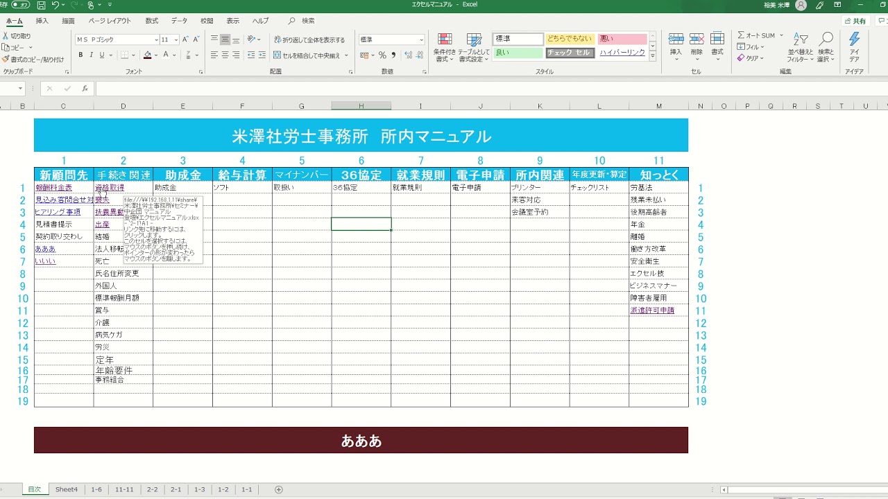This screenshot has height=499, width=888.
Task: Open the Name Box dropdown
Action: coord(21,89)
